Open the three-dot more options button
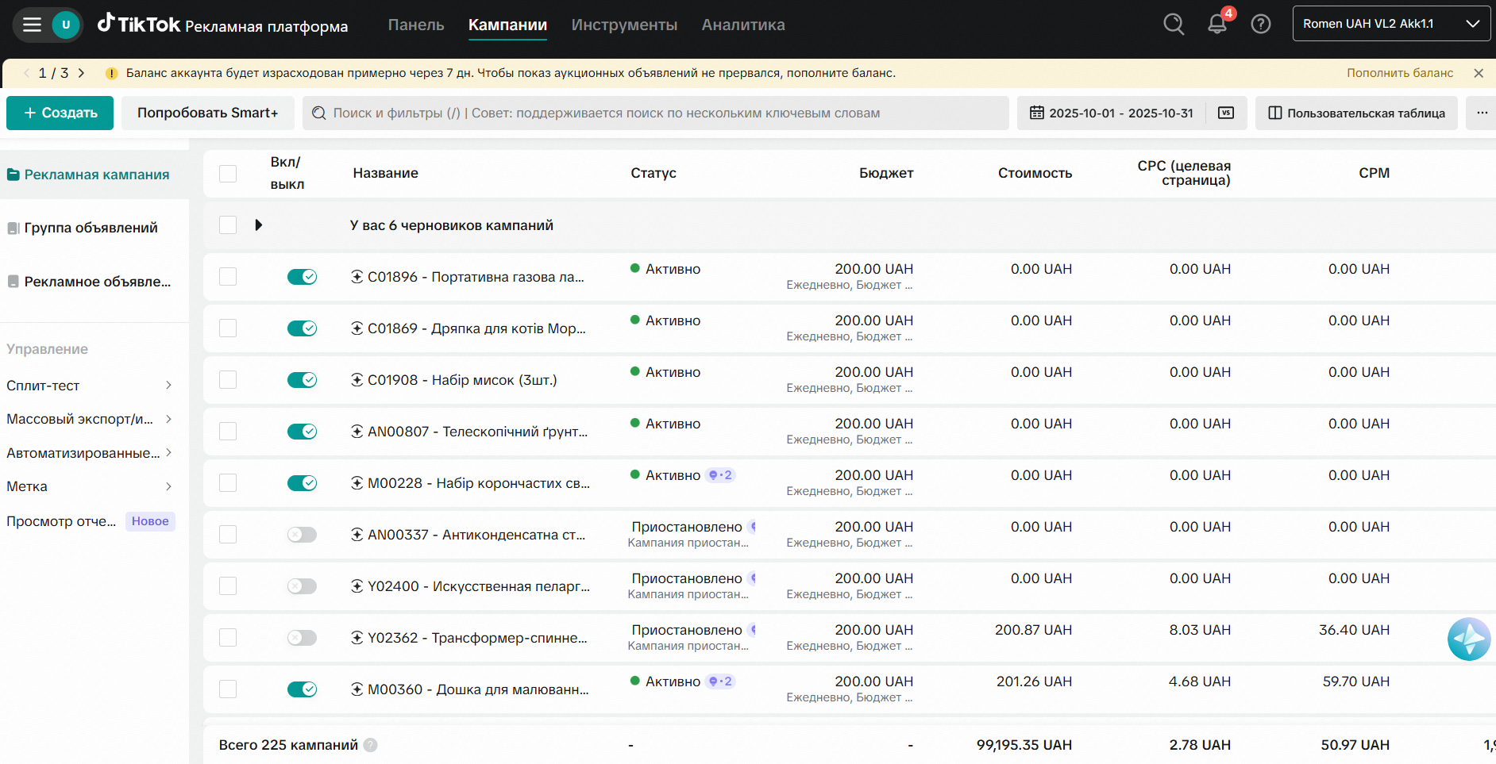This screenshot has width=1496, height=764. tap(1482, 113)
